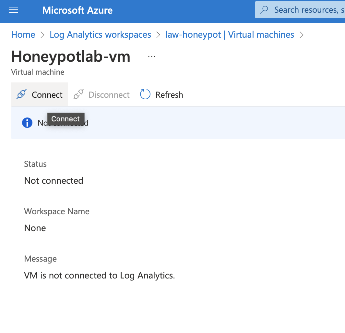Open Log Analytics workspaces breadcrumb
This screenshot has width=345, height=333.
(x=100, y=35)
